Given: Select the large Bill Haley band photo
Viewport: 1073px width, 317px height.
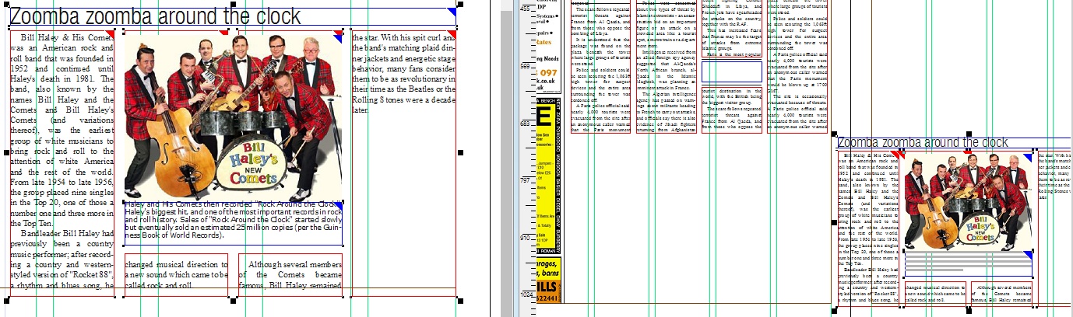Looking at the screenshot, I should click(234, 117).
